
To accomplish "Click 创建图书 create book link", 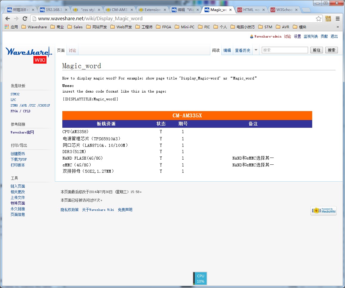I will click(x=18, y=154).
